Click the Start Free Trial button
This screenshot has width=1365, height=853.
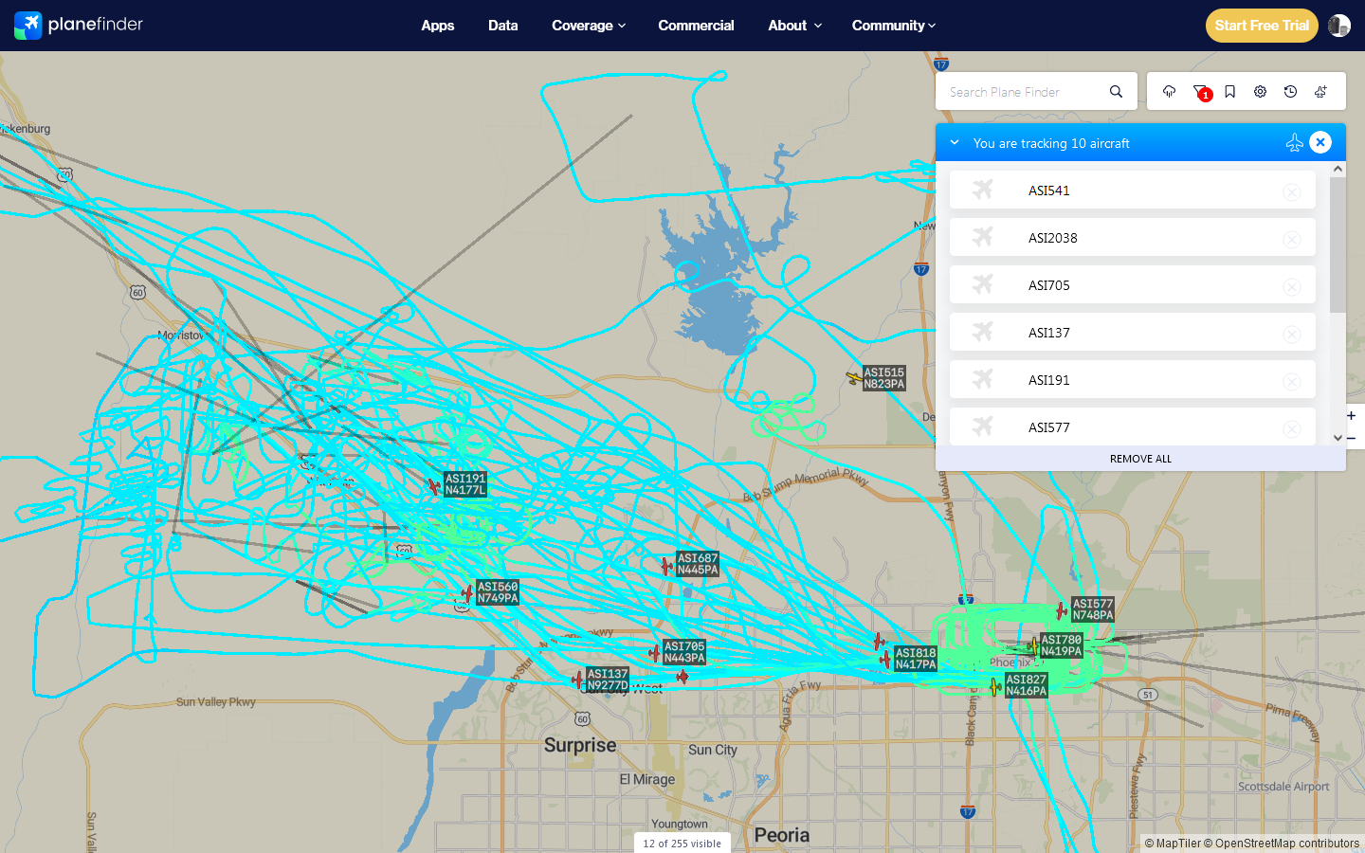pyautogui.click(x=1262, y=26)
